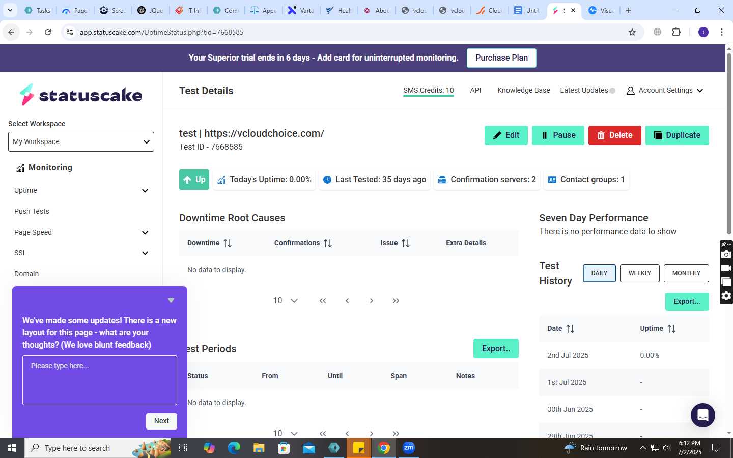The width and height of the screenshot is (733, 458).
Task: Open the API link
Action: pyautogui.click(x=475, y=90)
